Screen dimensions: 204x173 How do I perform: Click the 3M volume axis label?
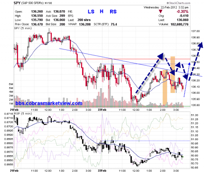coord(11,96)
